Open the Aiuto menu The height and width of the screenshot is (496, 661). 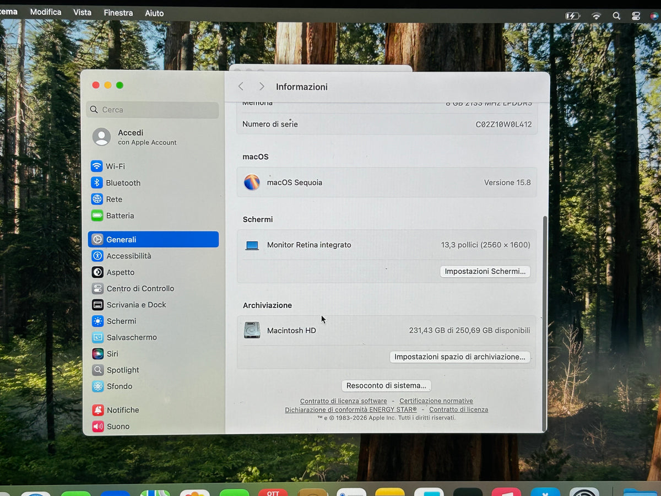[154, 13]
